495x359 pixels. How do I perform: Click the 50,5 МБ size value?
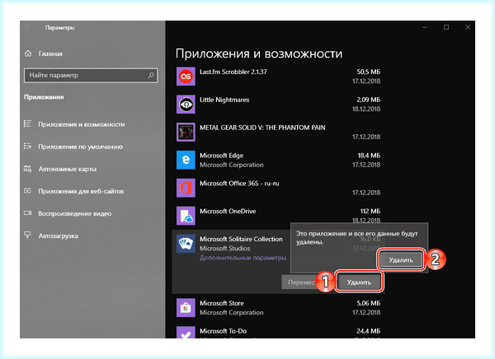click(x=369, y=72)
